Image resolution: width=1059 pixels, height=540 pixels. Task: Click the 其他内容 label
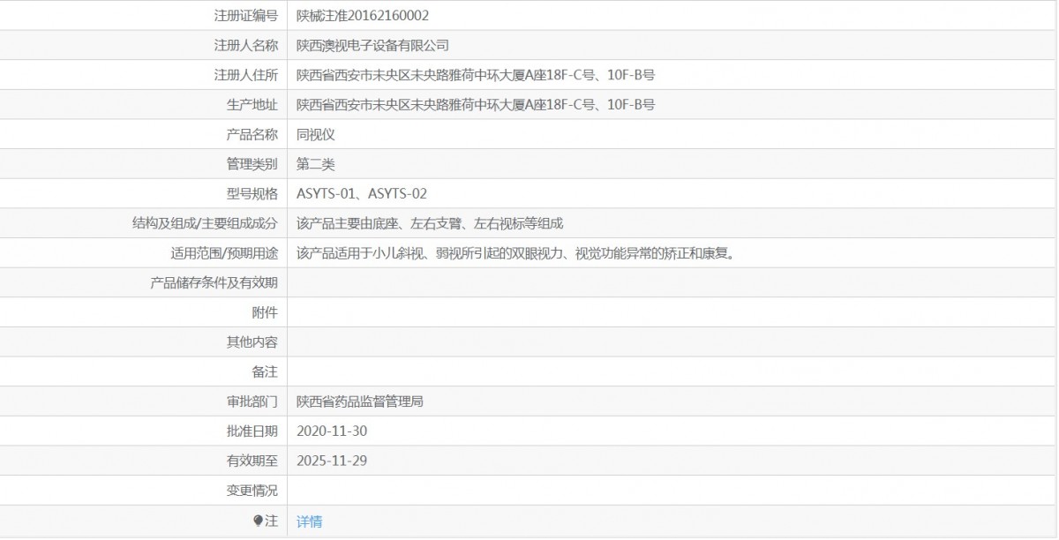252,342
